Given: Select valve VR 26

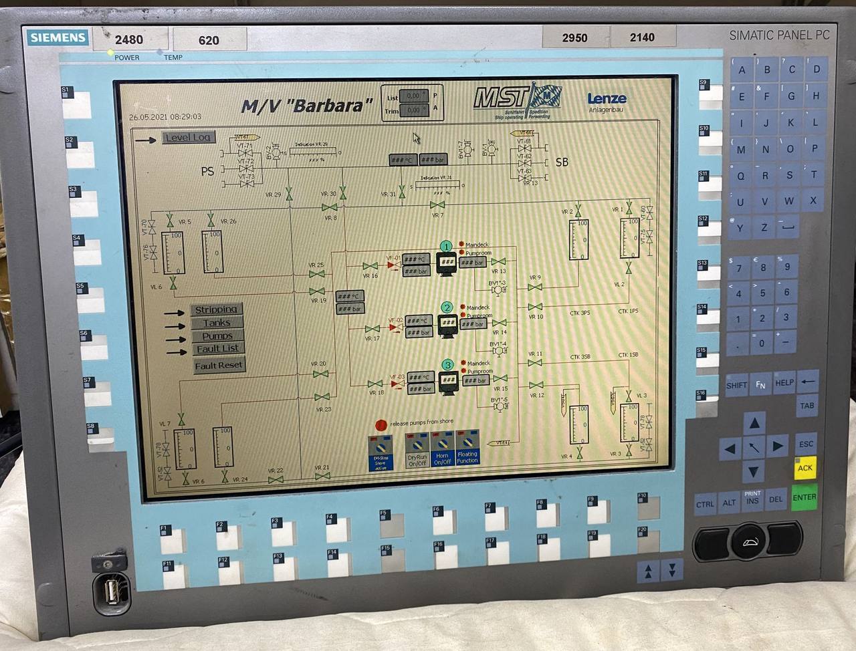Looking at the screenshot, I should pos(211,221).
